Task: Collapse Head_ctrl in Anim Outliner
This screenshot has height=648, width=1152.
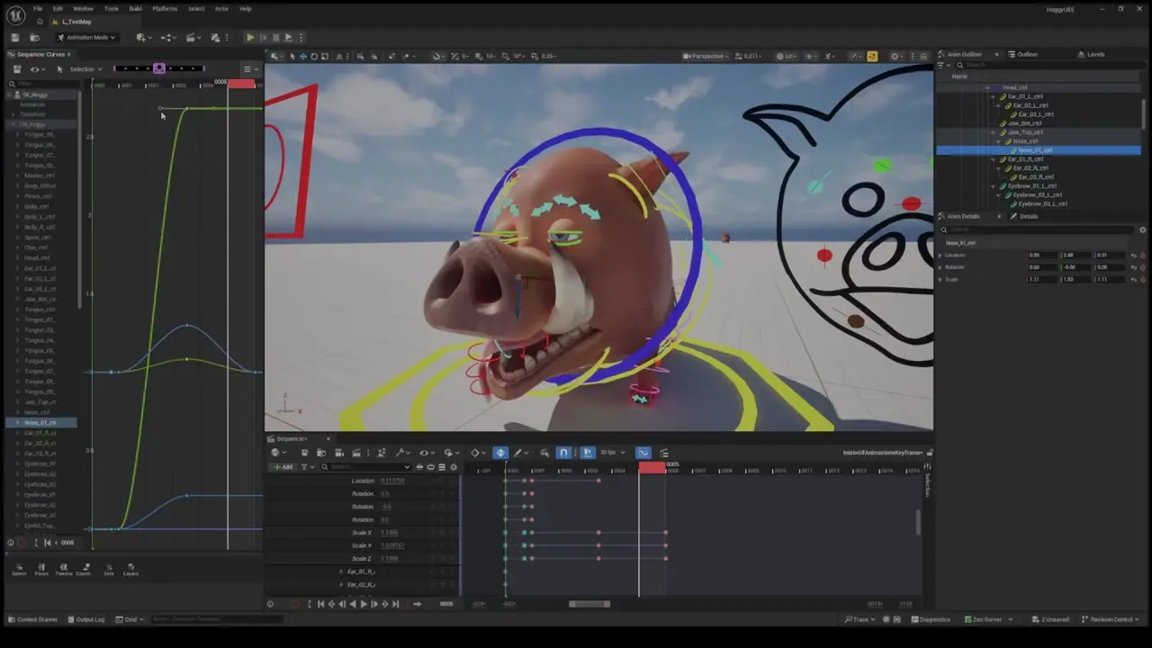Action: pos(988,87)
